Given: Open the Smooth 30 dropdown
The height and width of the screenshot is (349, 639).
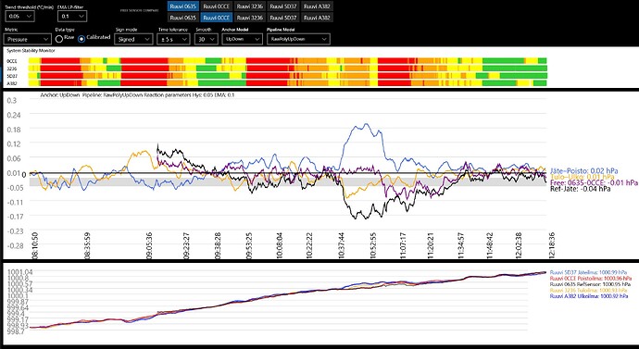Looking at the screenshot, I should tap(206, 39).
